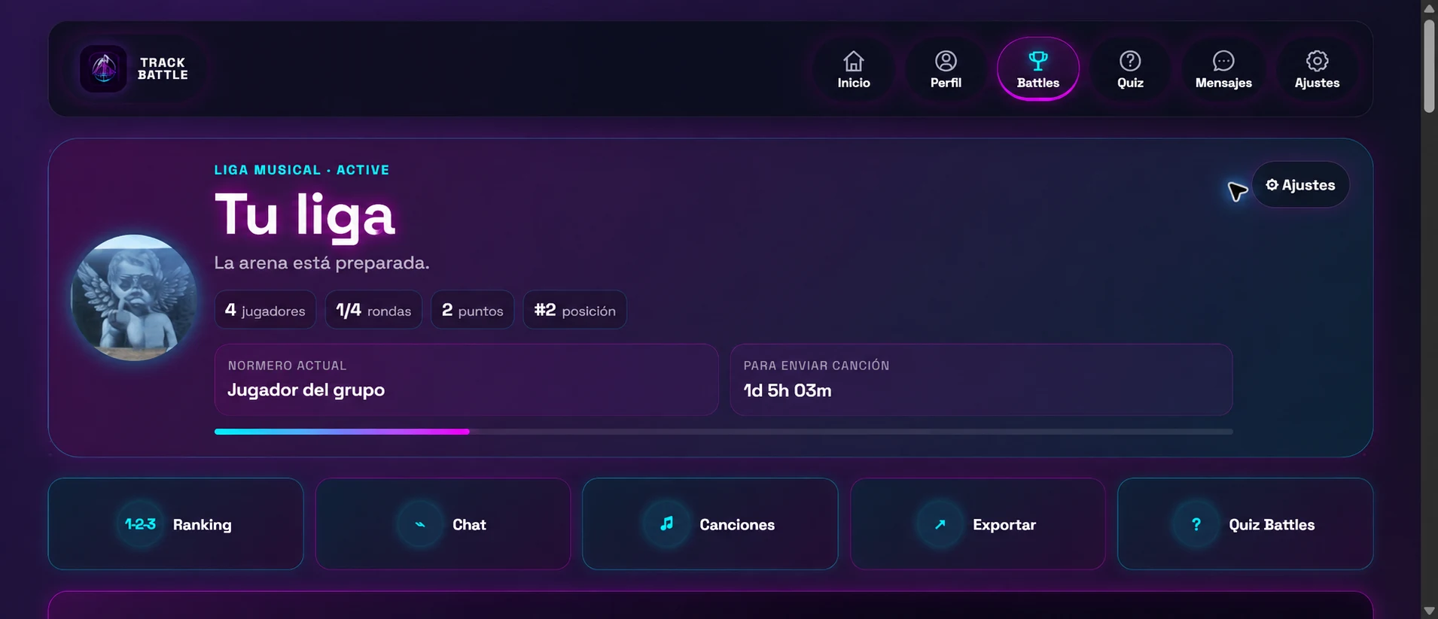This screenshot has width=1438, height=619.
Task: Go to Inicio via the house icon
Action: (x=853, y=60)
